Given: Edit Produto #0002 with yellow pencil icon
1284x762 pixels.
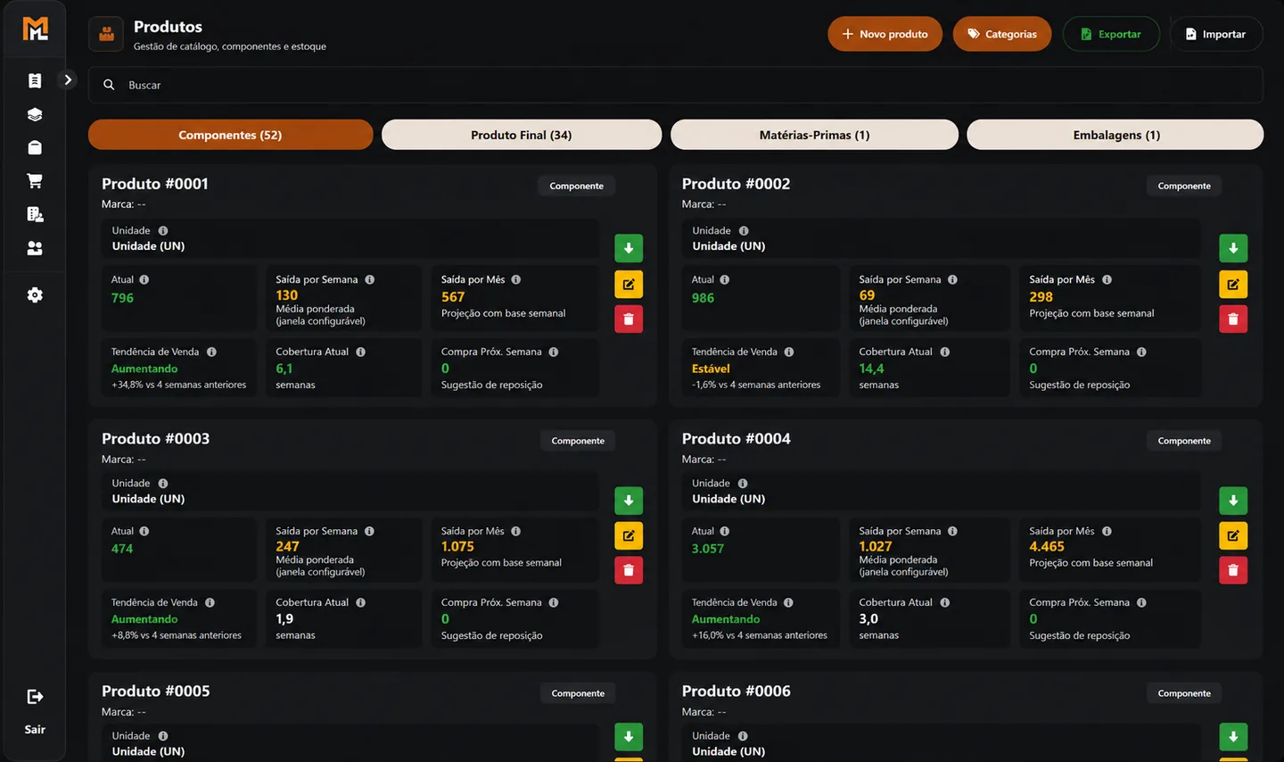Looking at the screenshot, I should [1233, 284].
